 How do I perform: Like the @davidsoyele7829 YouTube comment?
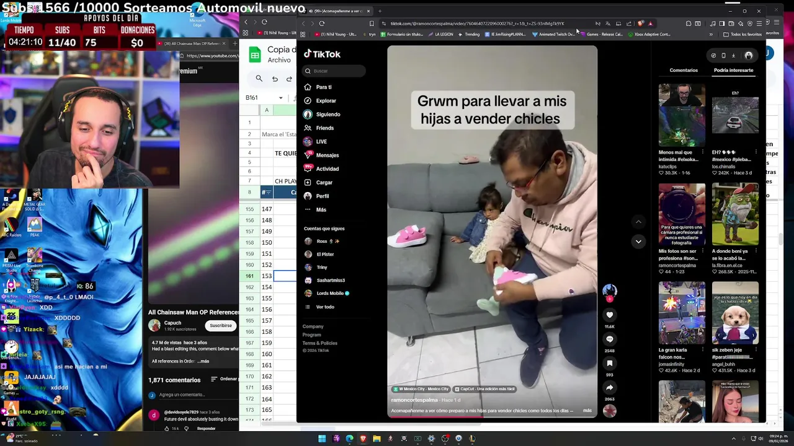point(168,428)
